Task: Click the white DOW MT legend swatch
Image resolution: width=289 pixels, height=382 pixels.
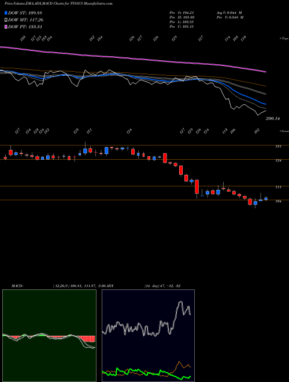Action: (6, 20)
